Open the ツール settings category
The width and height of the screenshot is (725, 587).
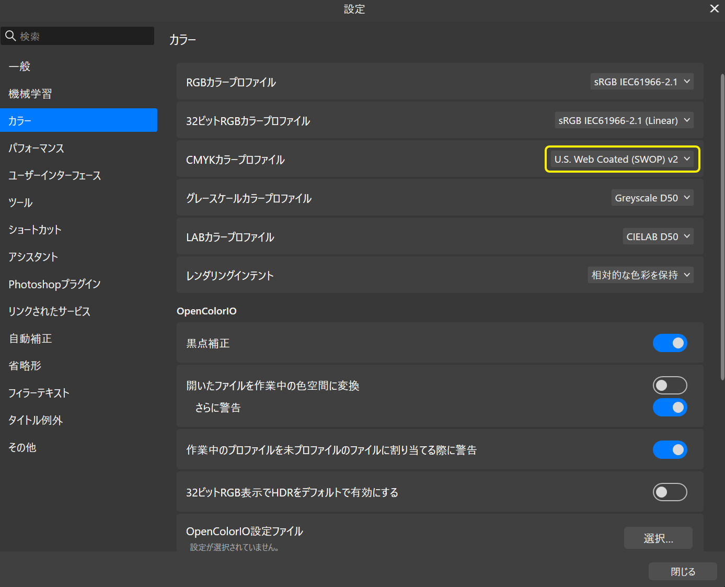(78, 202)
